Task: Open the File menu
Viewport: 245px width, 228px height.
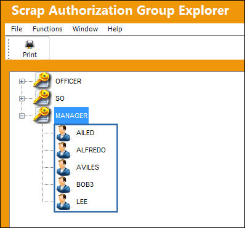Action: (x=17, y=29)
